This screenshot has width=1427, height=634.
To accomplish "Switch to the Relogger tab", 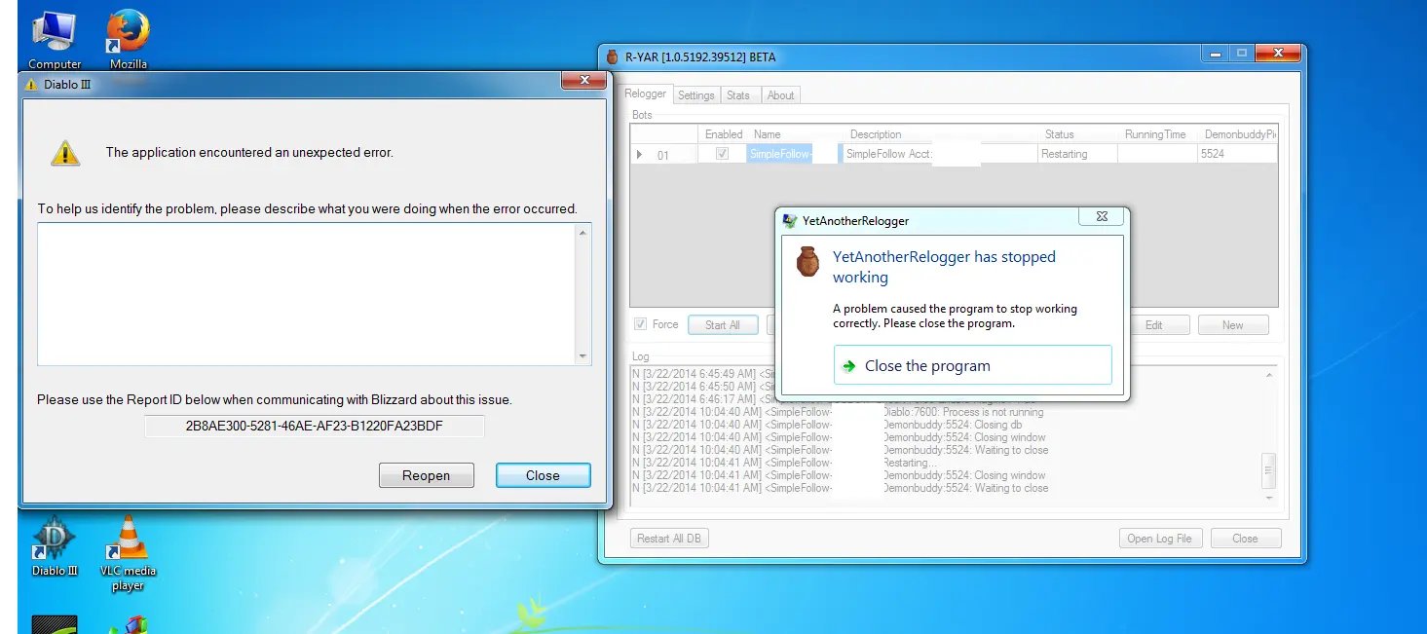I will pos(645,94).
